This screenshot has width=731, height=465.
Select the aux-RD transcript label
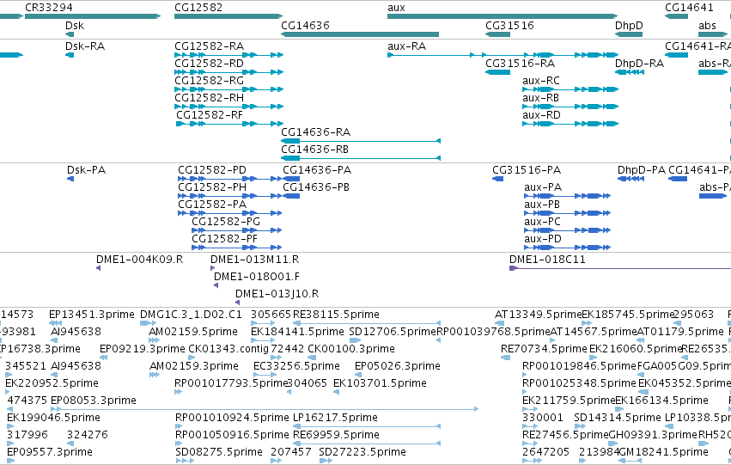541,115
